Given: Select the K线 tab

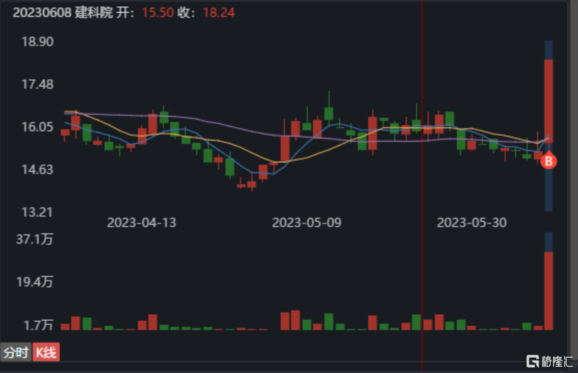Looking at the screenshot, I should [46, 352].
